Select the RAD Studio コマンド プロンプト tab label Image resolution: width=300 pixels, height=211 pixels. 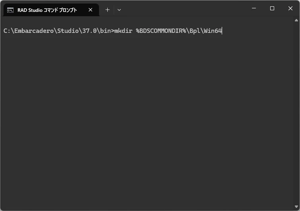(47, 10)
